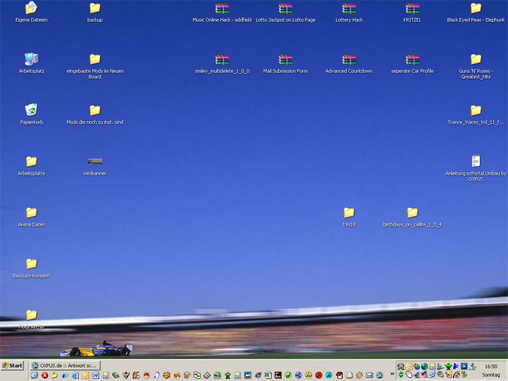Select the birthdays_on_callite_1_0_4 folder
Screen dimensions: 508x381
(x=412, y=213)
